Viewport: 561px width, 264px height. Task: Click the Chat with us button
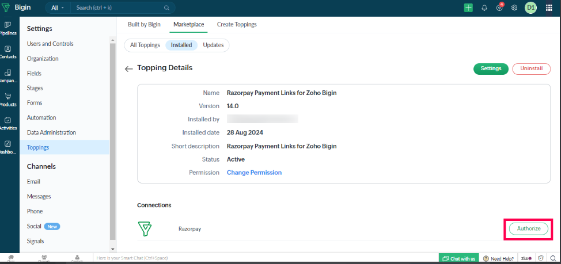pyautogui.click(x=458, y=258)
